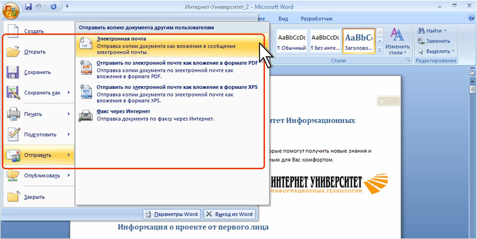The image size is (477, 239).
Task: Switch to the Вид ribbon tab
Action: (x=283, y=19)
